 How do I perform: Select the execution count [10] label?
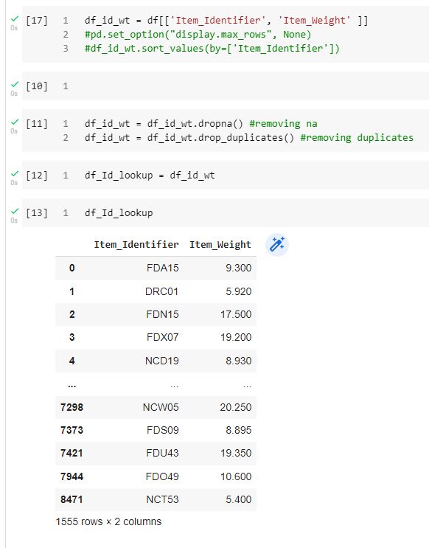coord(37,86)
